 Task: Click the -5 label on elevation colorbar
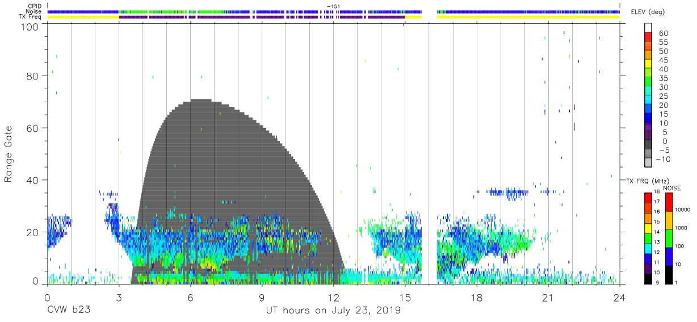(x=664, y=150)
